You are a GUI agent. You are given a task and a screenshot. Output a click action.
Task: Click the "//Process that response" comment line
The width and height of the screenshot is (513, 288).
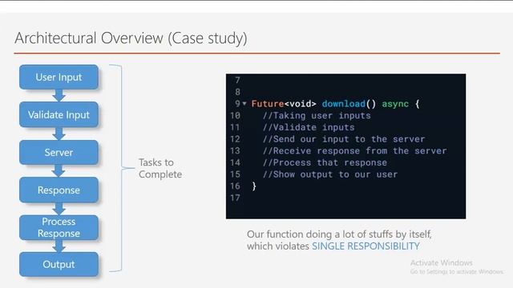click(325, 162)
